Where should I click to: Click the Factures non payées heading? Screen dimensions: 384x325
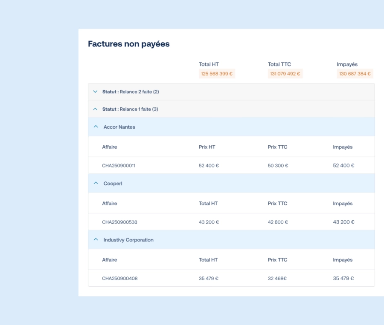pyautogui.click(x=128, y=44)
